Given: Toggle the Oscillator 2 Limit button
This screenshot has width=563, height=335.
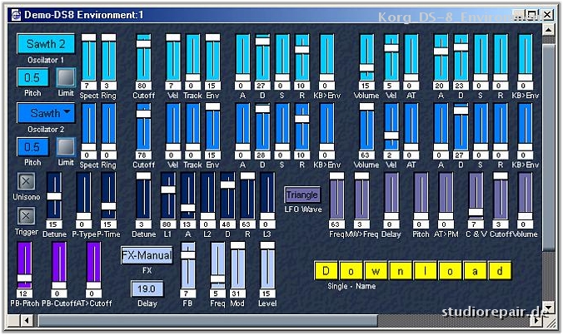Looking at the screenshot, I should click(65, 146).
